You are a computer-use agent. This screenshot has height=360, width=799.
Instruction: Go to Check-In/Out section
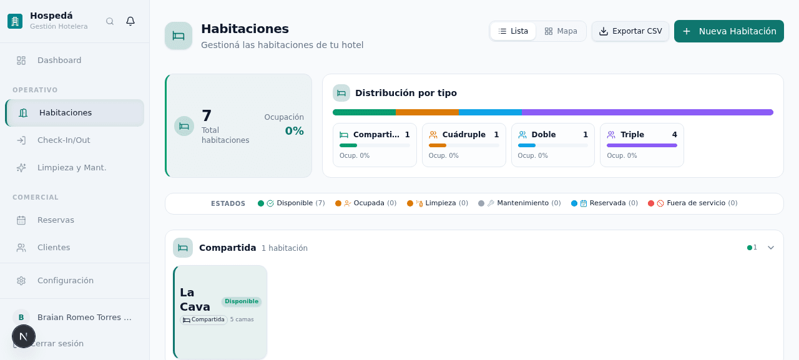pos(75,140)
